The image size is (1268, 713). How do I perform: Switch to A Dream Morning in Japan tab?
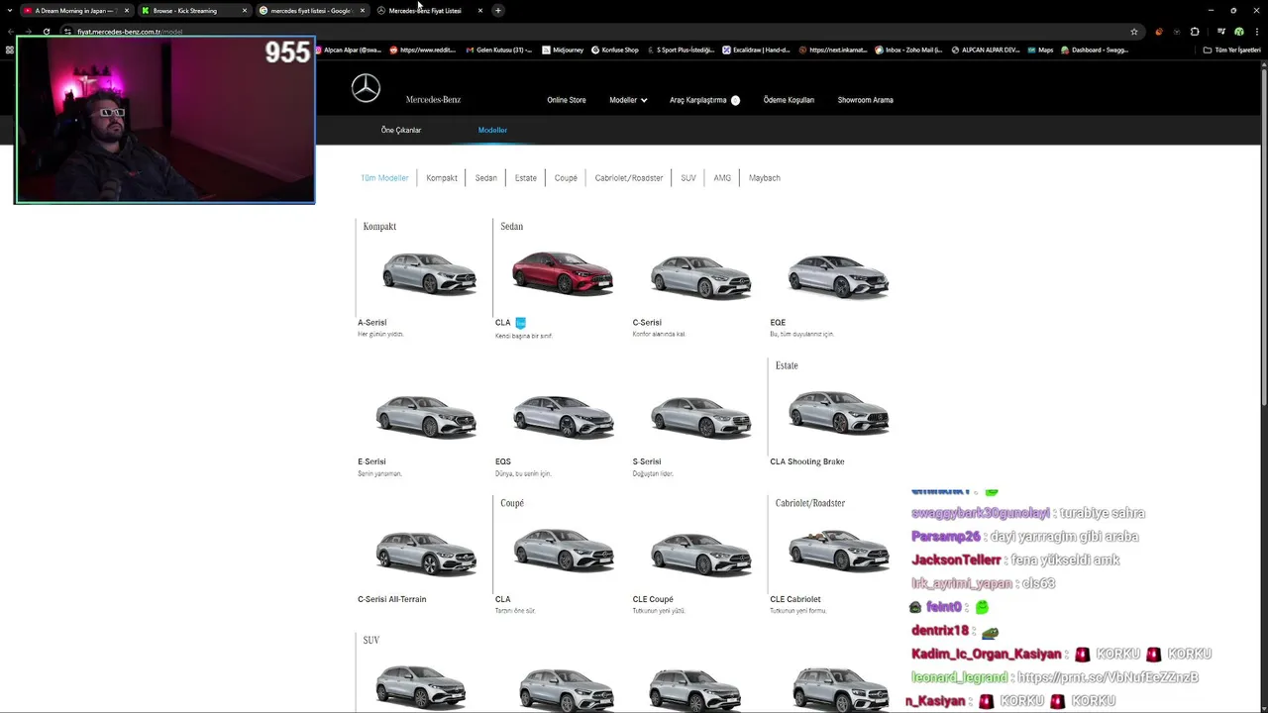tap(77, 11)
